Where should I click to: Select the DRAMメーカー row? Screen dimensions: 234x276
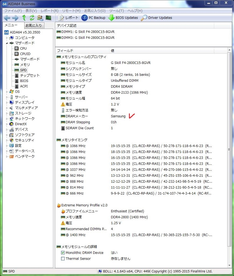tap(135, 116)
